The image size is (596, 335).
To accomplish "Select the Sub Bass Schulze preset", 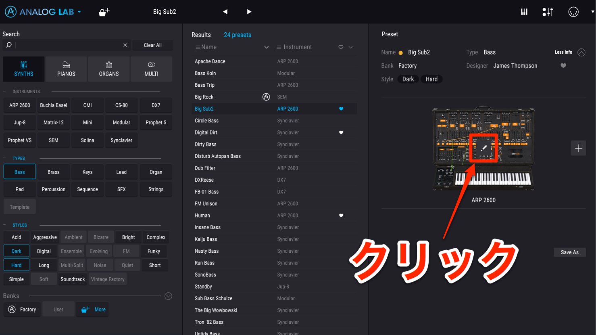I will tap(274, 299).
